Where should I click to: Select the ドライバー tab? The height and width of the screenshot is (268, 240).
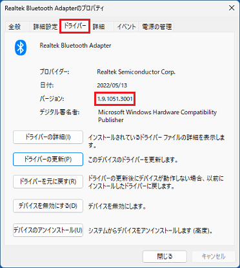(75, 26)
